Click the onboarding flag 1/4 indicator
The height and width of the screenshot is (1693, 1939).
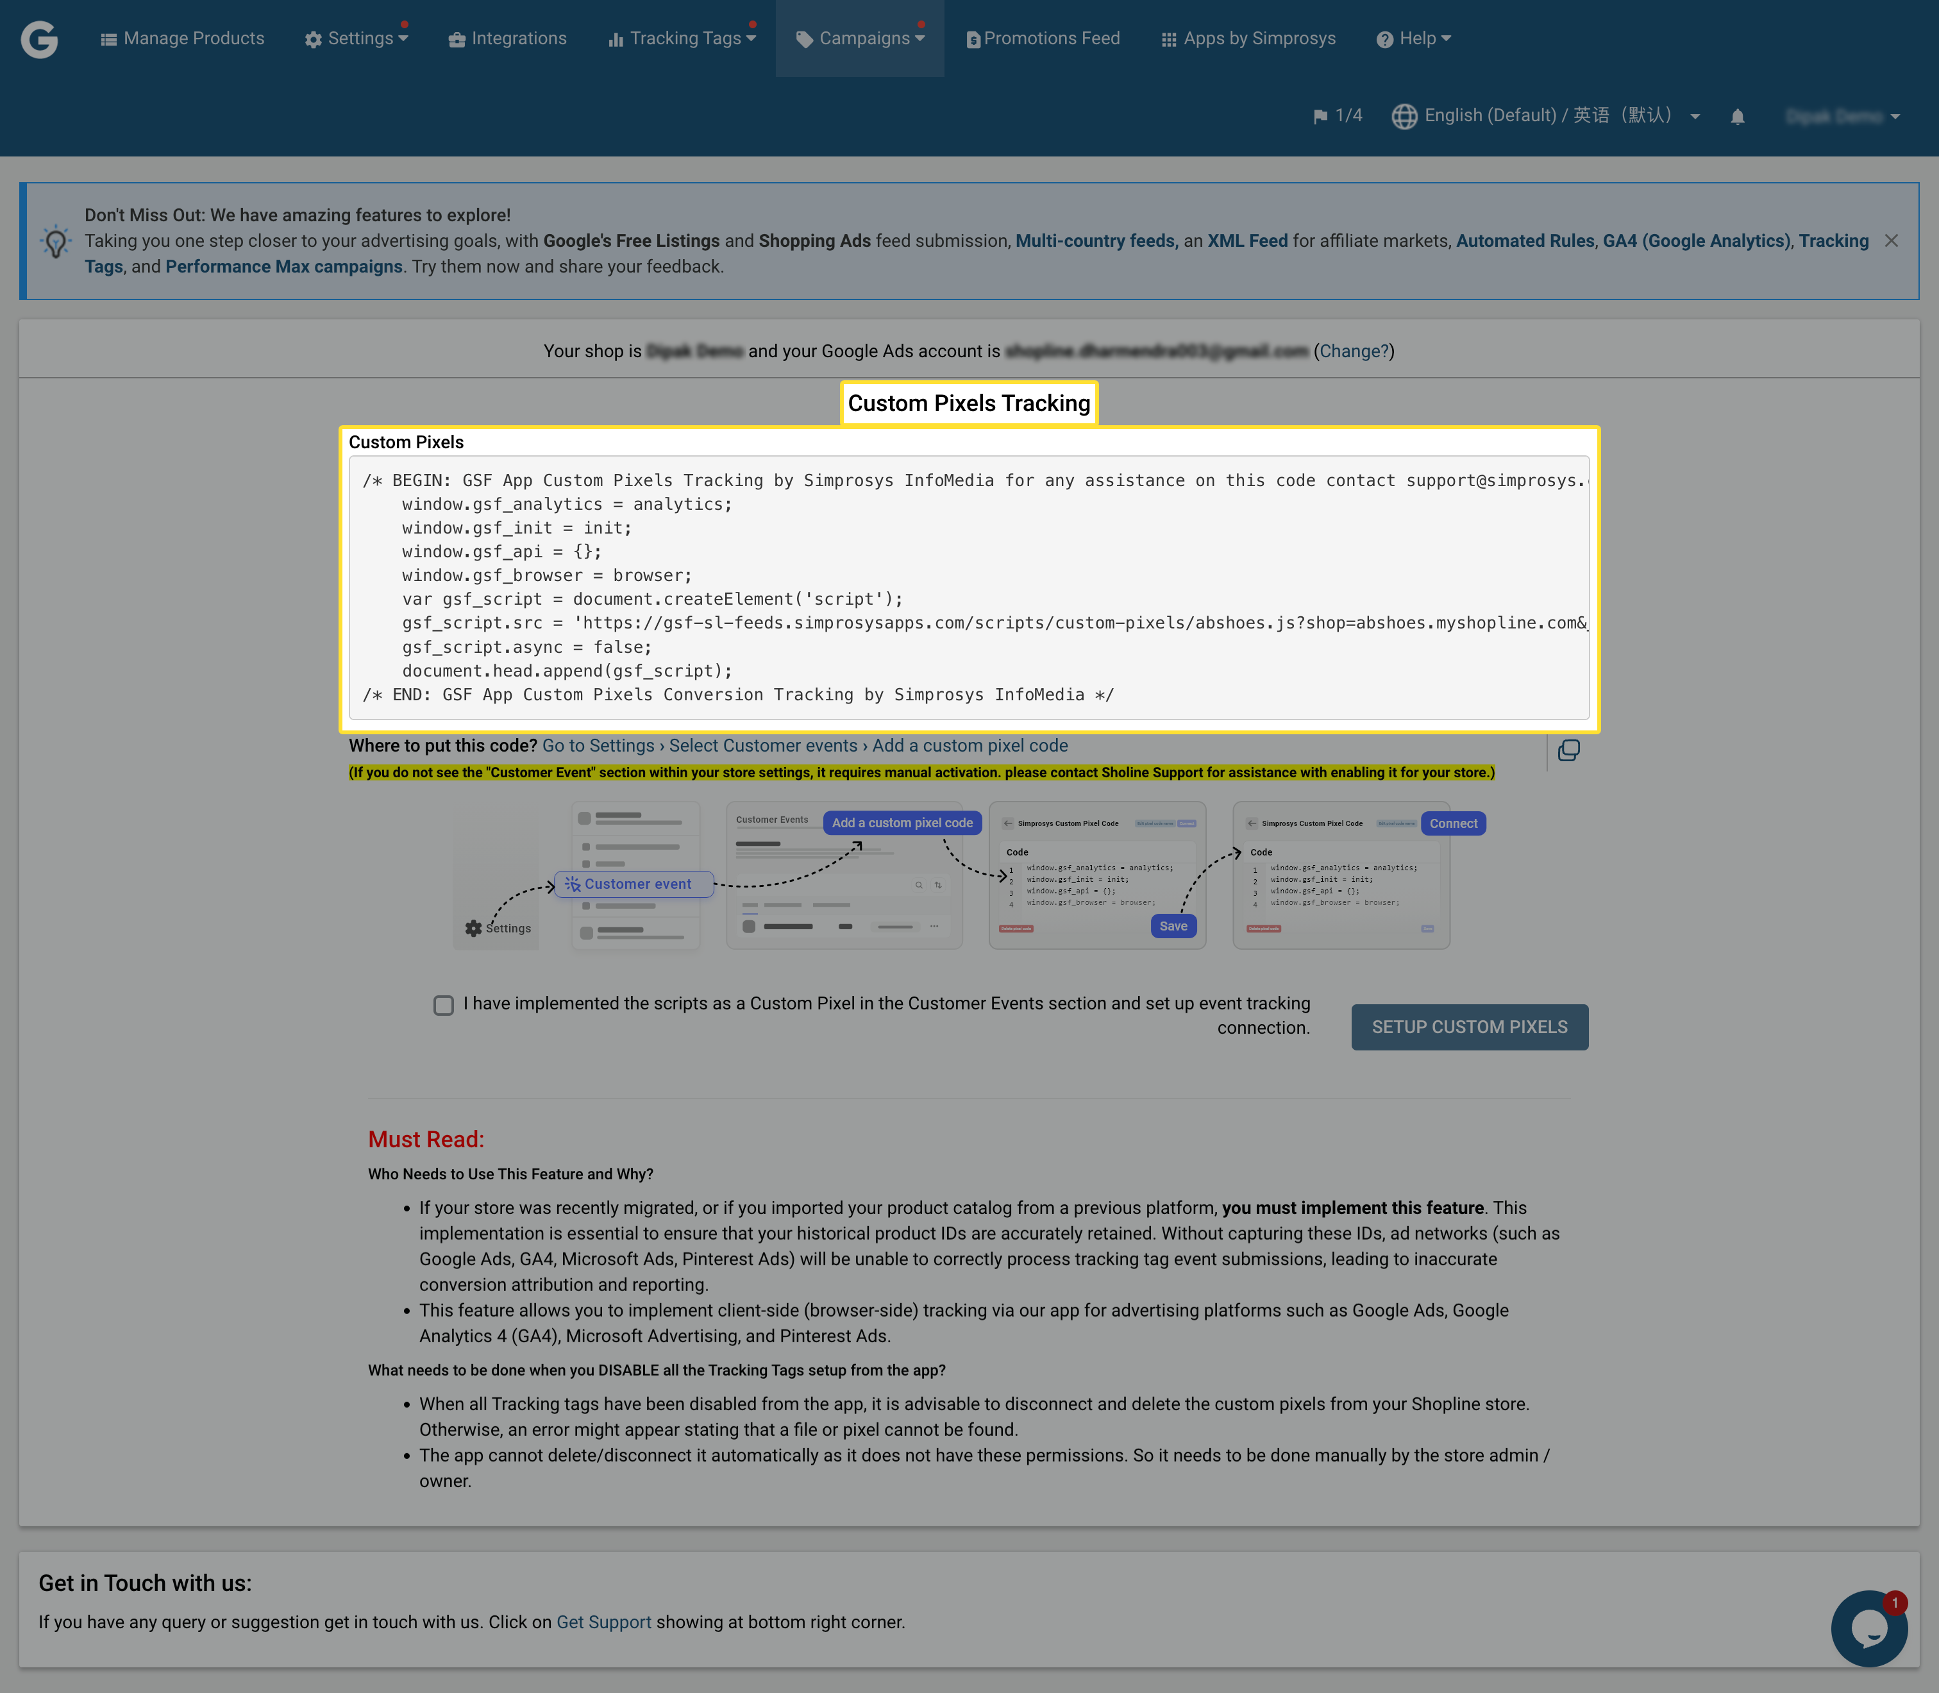coord(1336,115)
